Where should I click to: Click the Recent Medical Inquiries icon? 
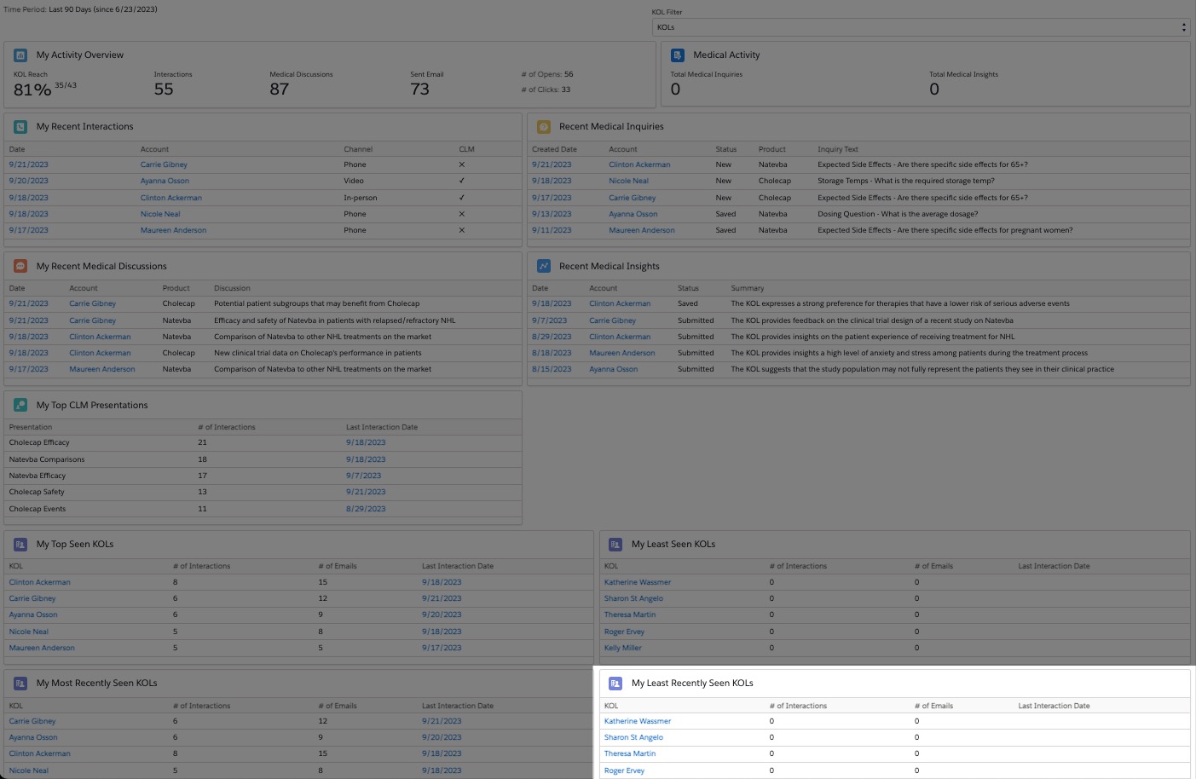tap(543, 127)
